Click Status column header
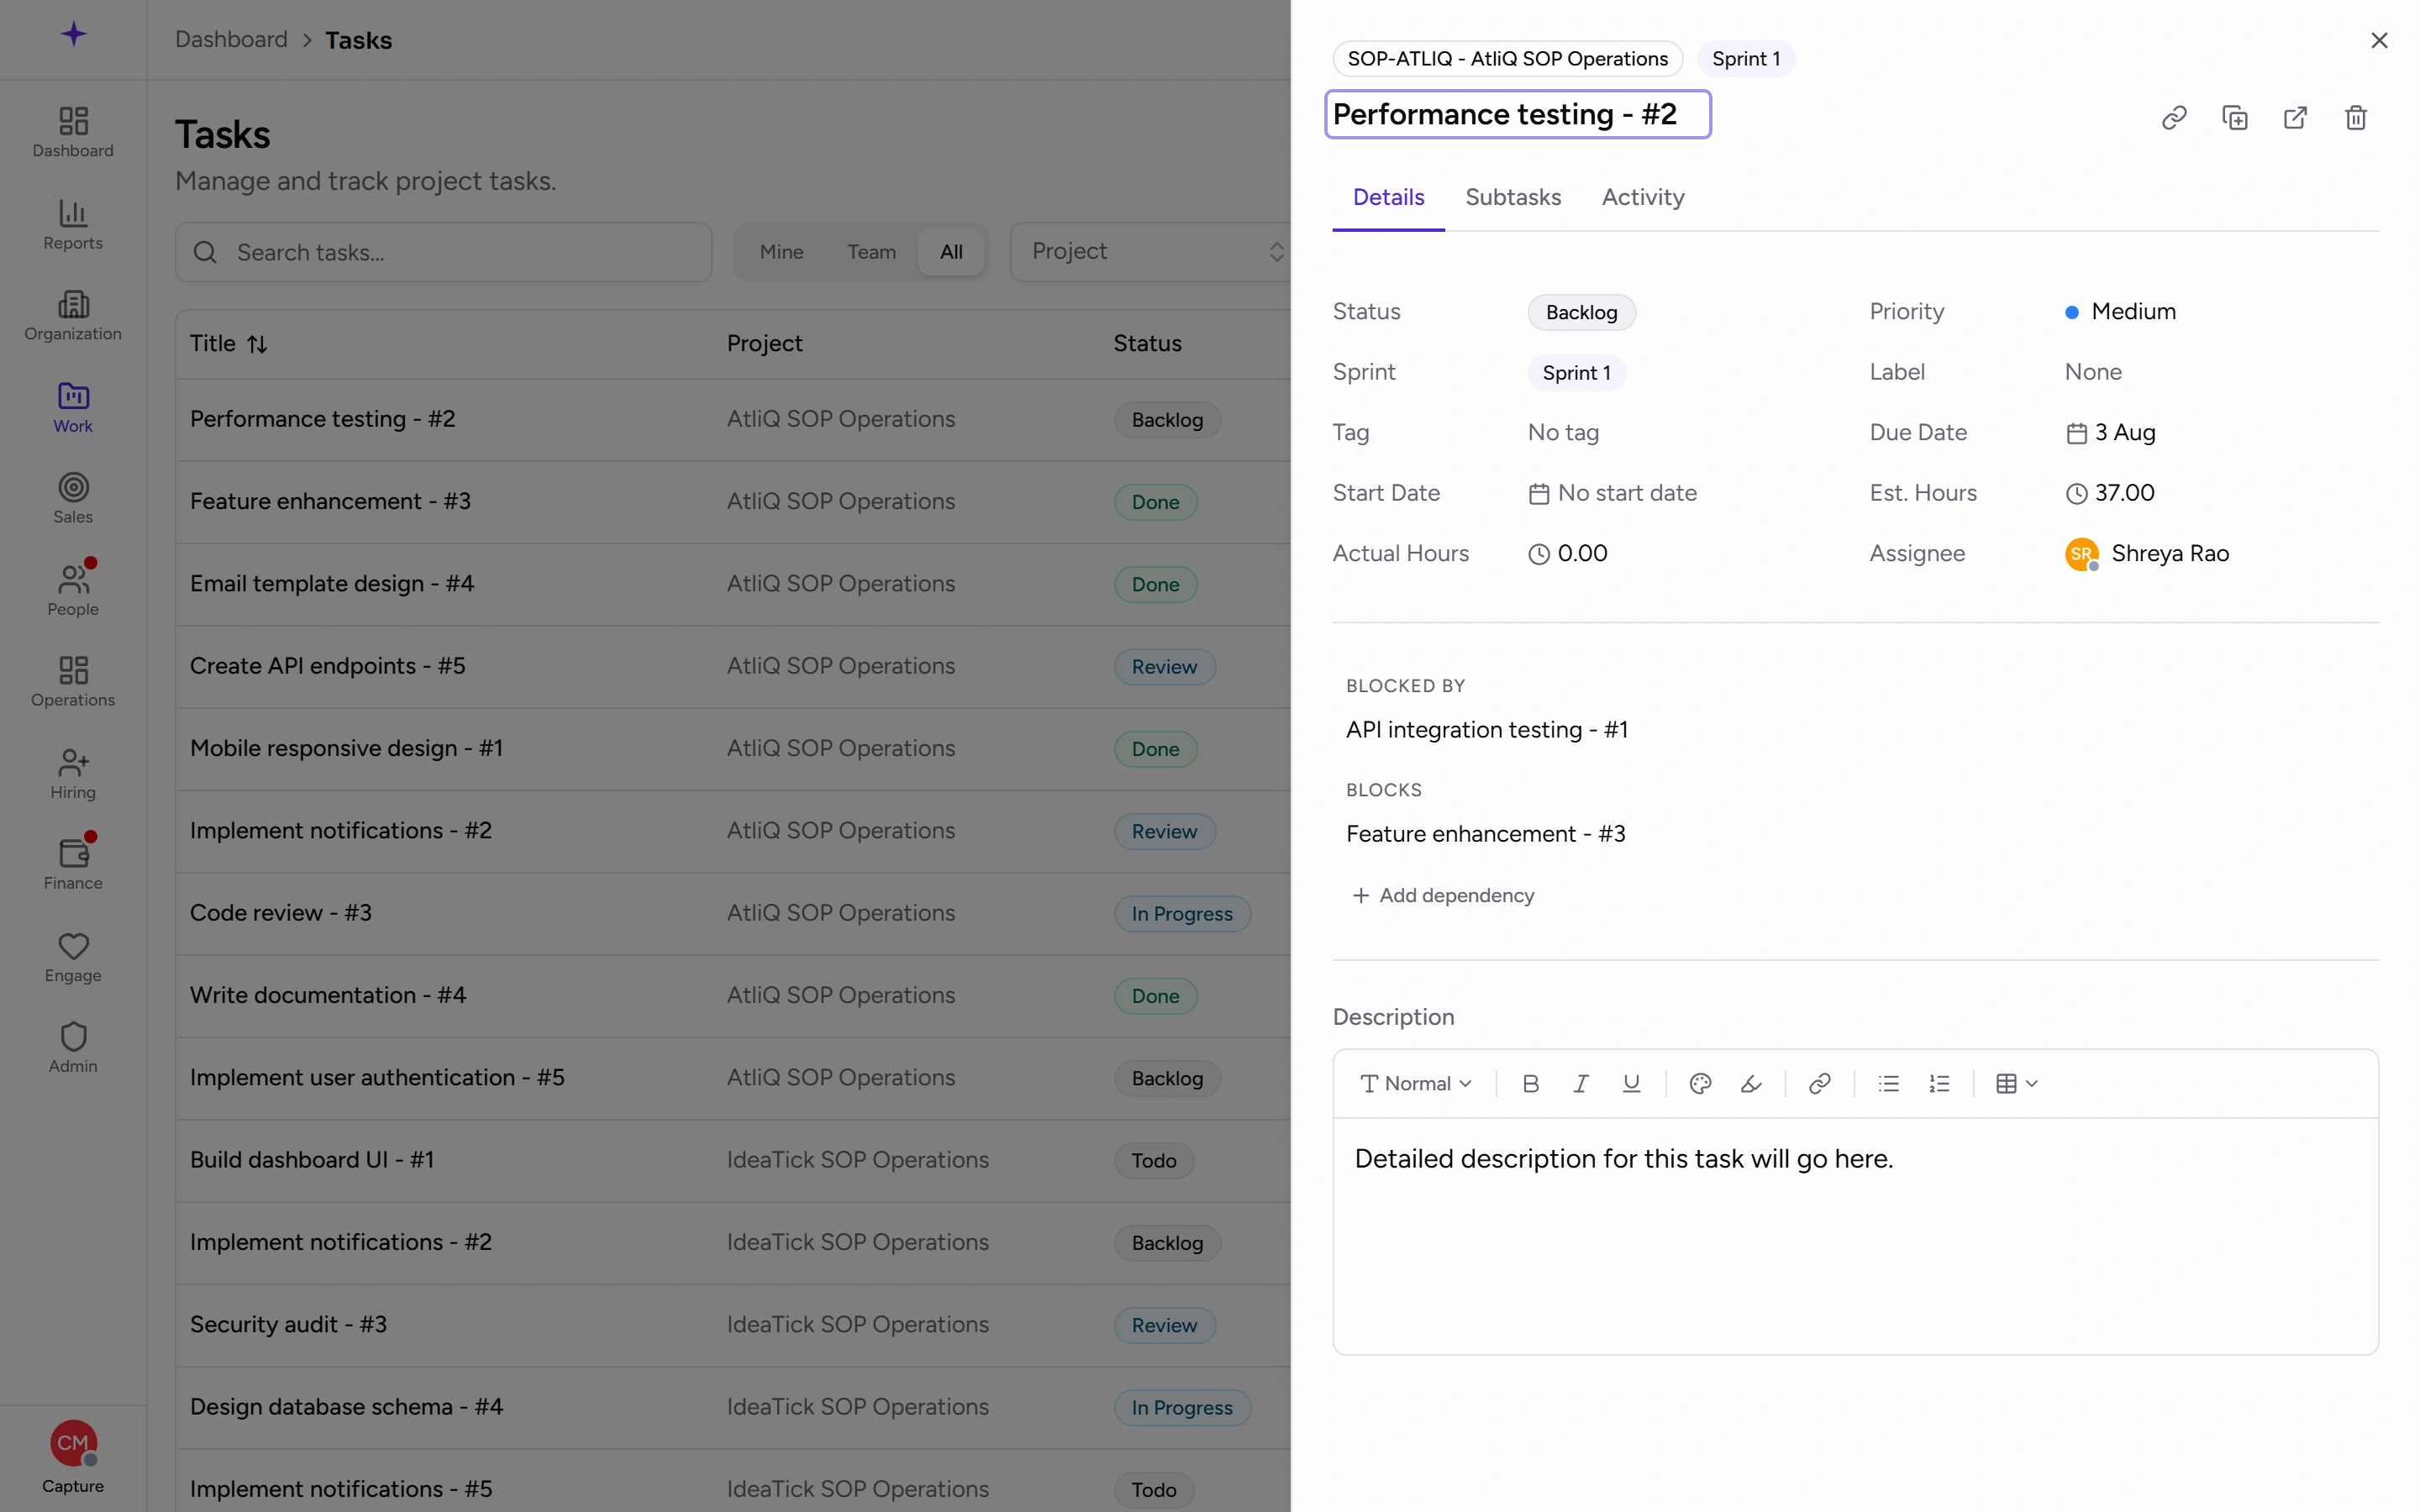This screenshot has width=2420, height=1512. (1147, 343)
